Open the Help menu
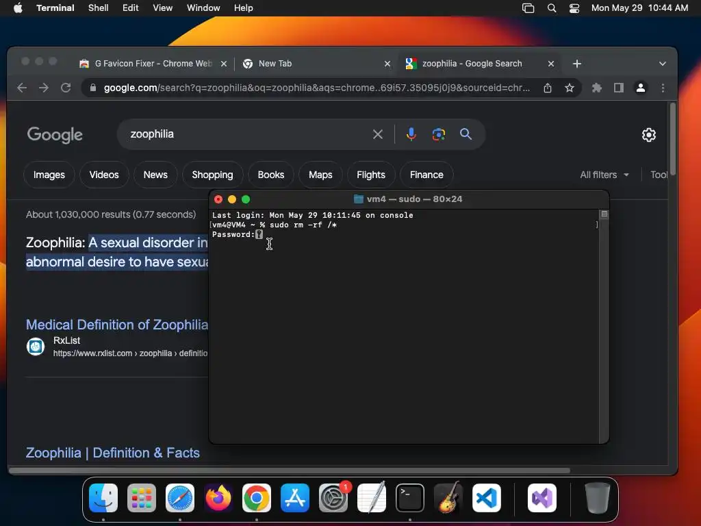 pos(243,8)
